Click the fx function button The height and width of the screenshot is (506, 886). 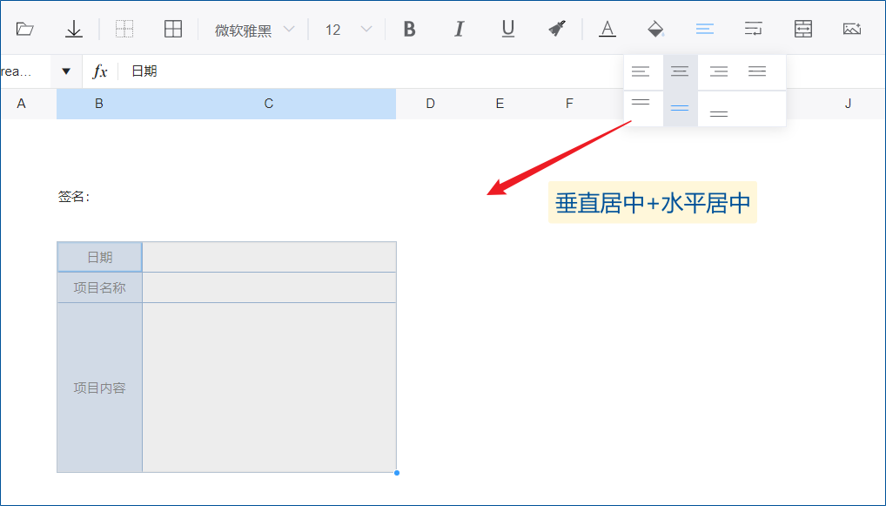pyautogui.click(x=100, y=71)
